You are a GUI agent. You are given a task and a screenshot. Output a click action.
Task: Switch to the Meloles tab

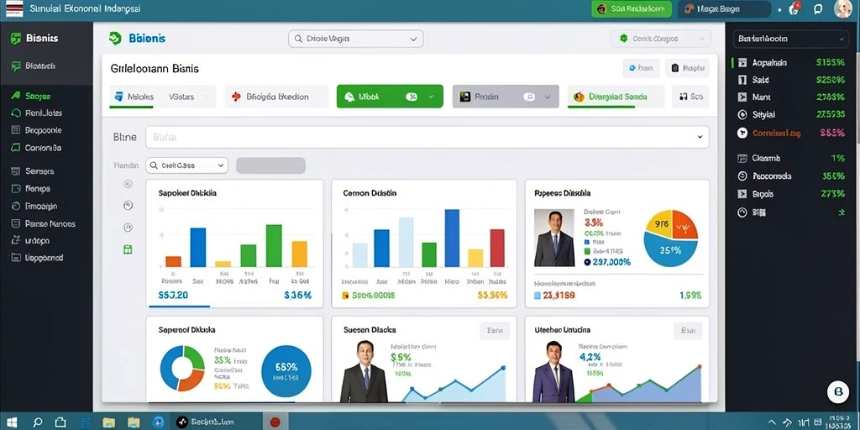point(131,97)
